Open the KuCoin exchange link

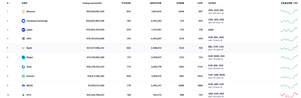click(x=30, y=76)
